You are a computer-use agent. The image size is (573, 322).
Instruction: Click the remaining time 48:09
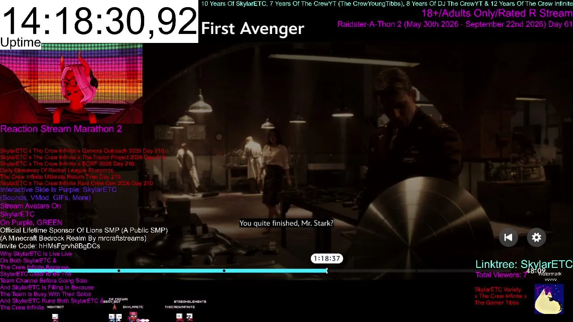pos(536,271)
